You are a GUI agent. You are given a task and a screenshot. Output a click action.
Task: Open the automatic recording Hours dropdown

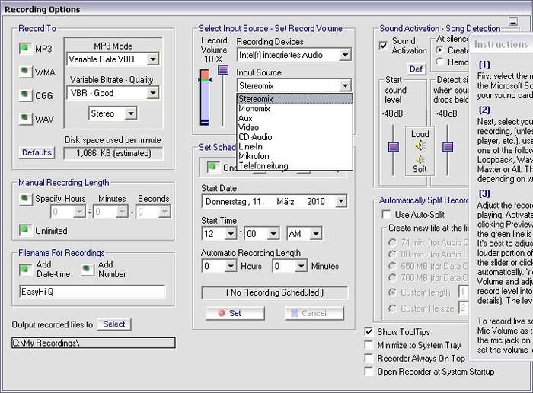(219, 266)
